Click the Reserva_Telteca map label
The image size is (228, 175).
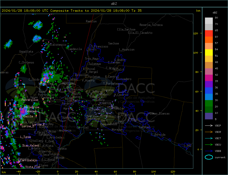[151, 25]
